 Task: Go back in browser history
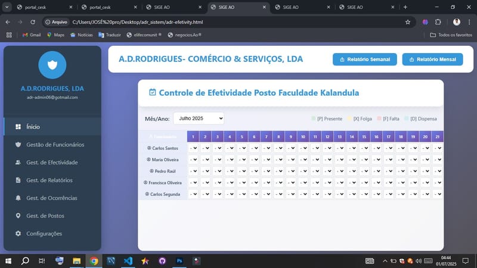[x=8, y=22]
